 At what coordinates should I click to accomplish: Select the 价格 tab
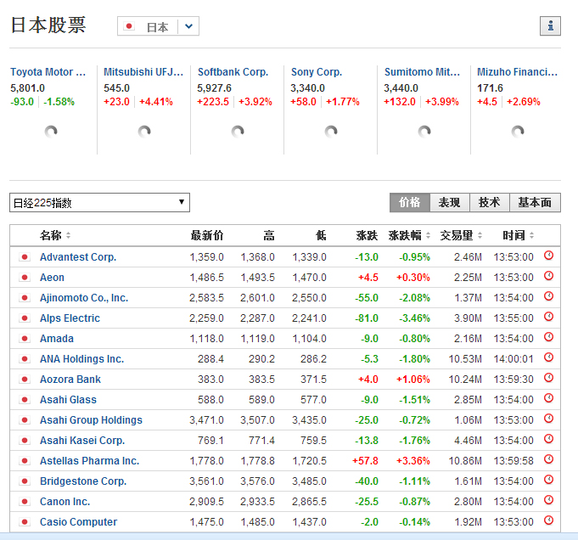[x=410, y=202]
